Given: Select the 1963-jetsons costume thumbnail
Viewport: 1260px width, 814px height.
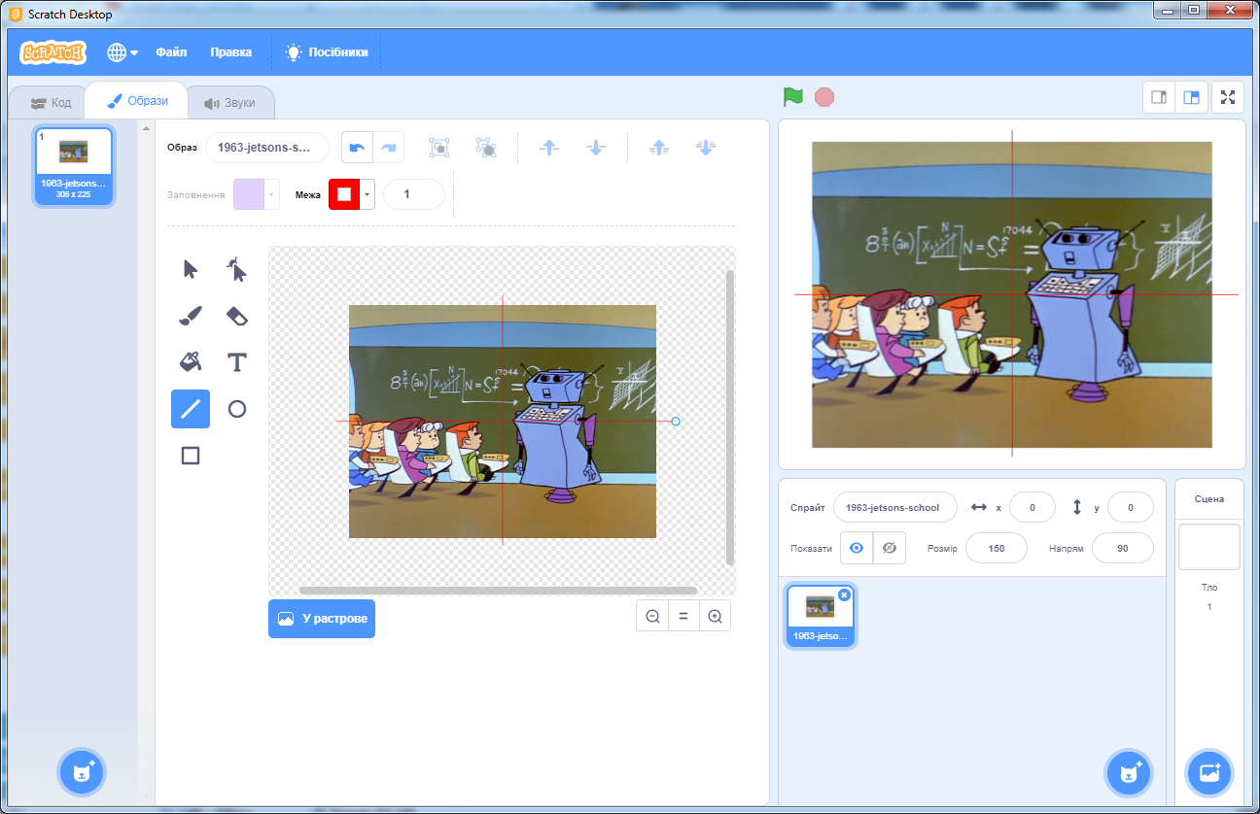Looking at the screenshot, I should pyautogui.click(x=74, y=166).
